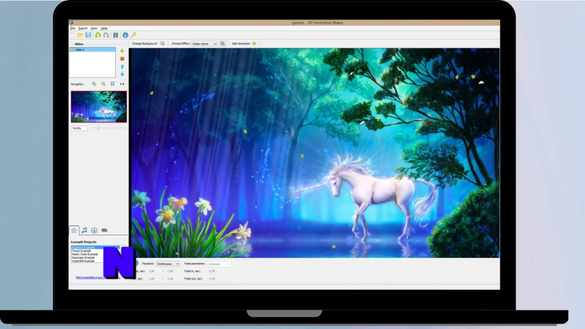Undo with the green arrow icon
The width and height of the screenshot is (585, 329).
(98, 35)
